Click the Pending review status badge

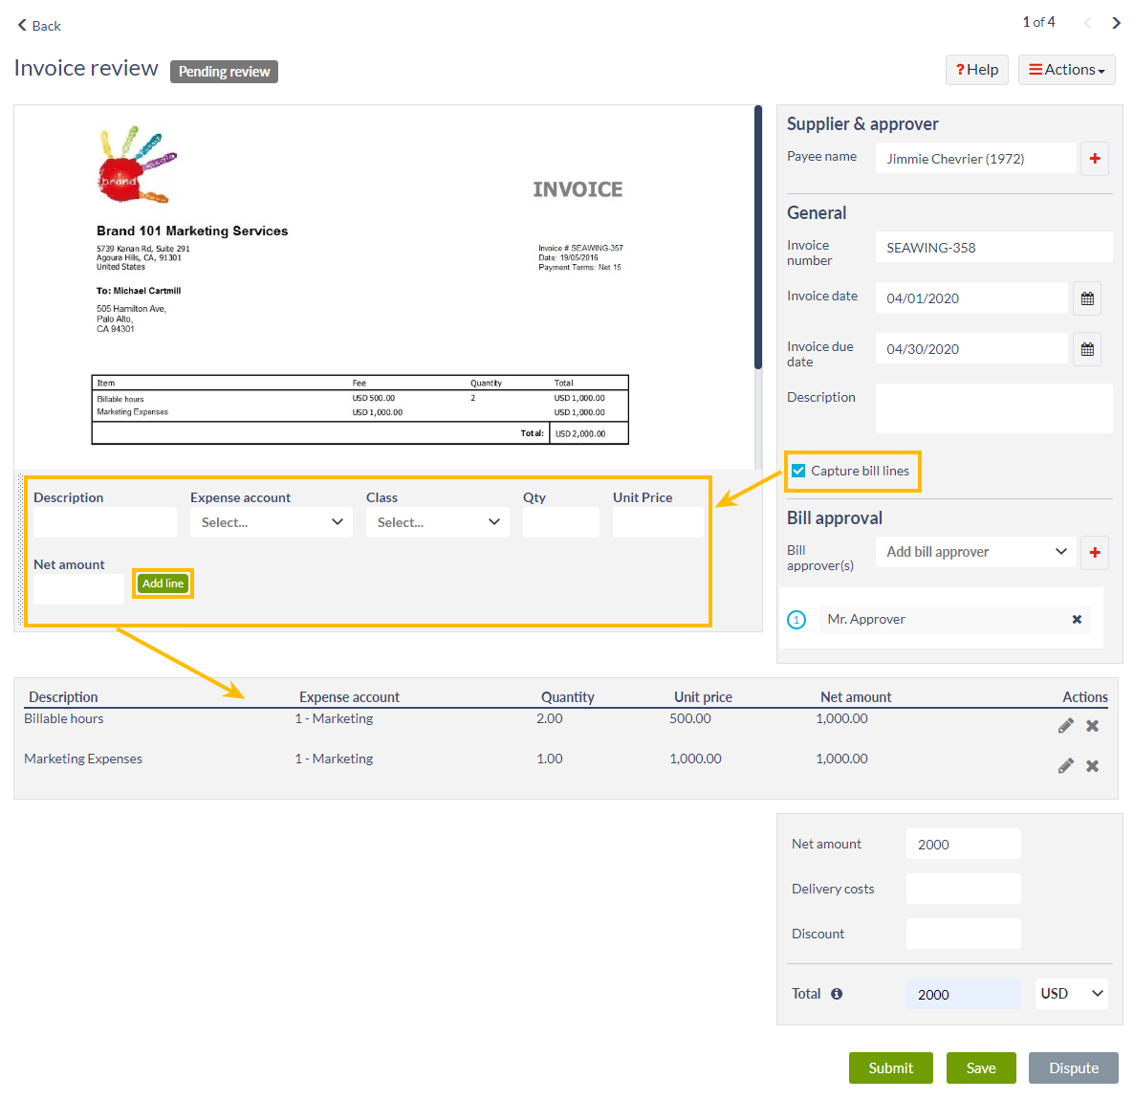tap(224, 72)
